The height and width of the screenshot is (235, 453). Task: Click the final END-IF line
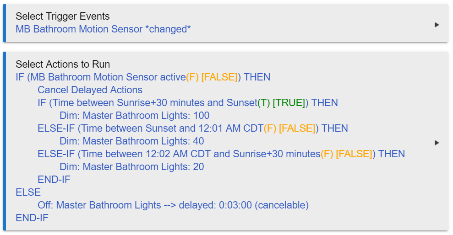pyautogui.click(x=32, y=218)
